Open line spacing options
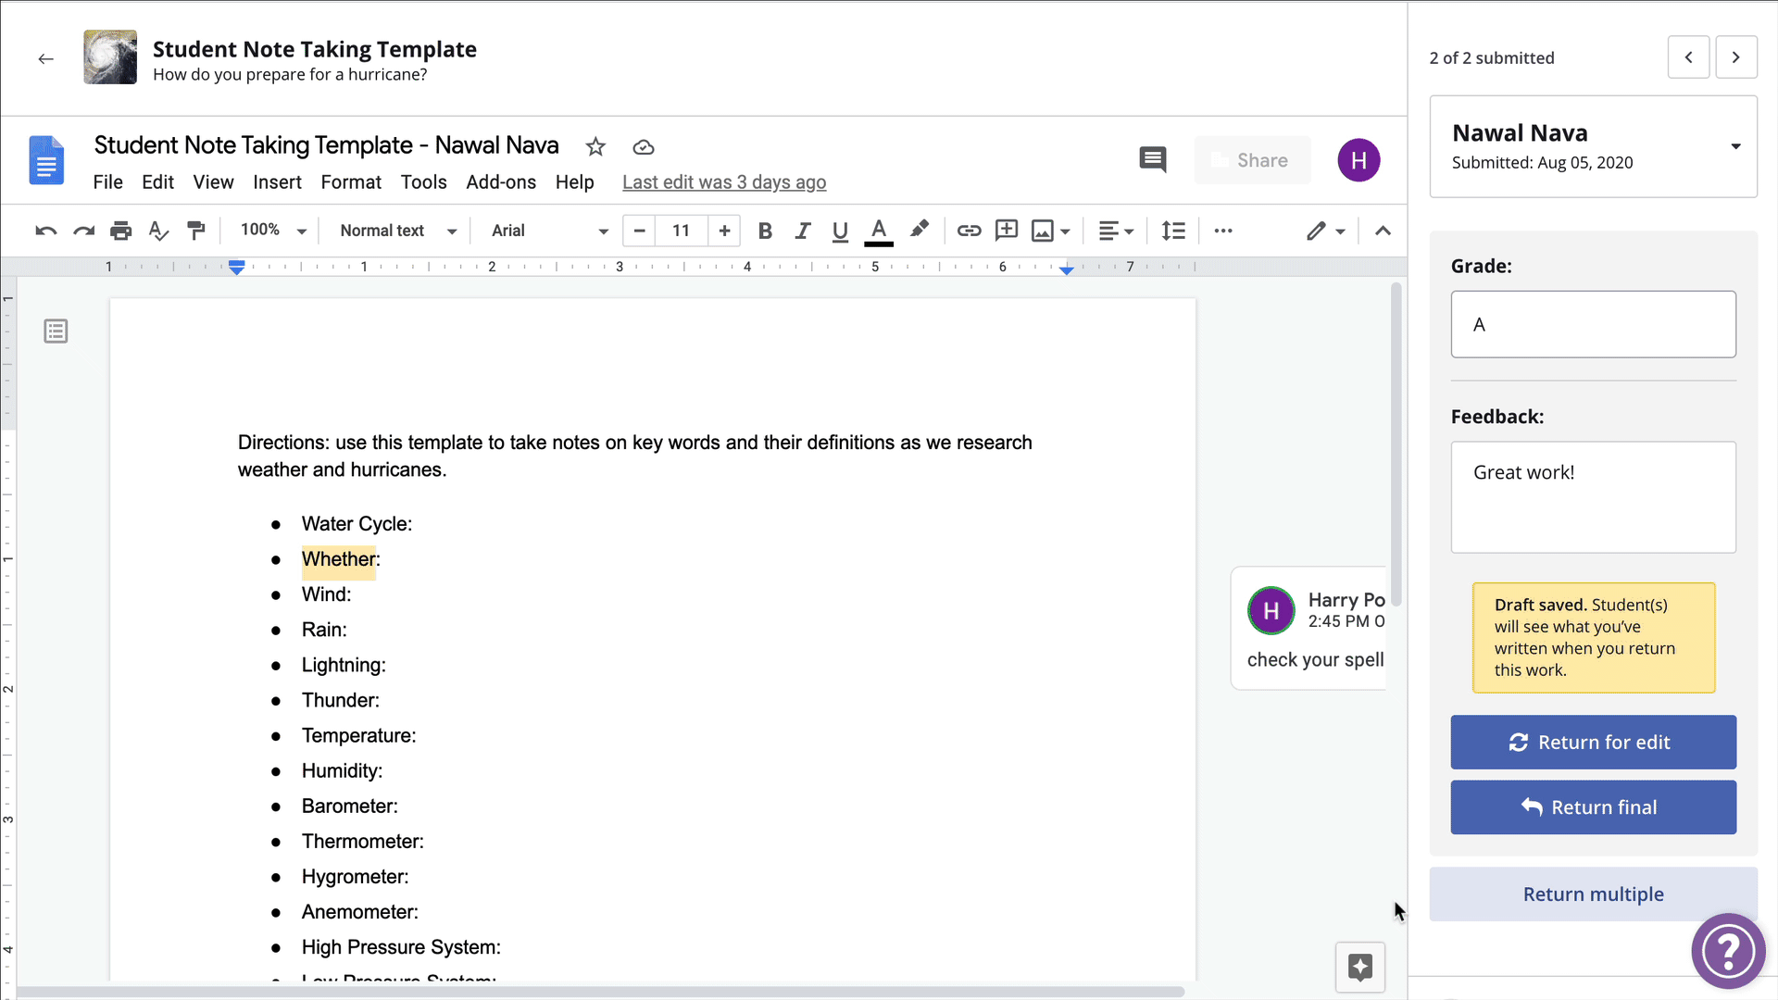1778x1000 pixels. click(x=1173, y=231)
